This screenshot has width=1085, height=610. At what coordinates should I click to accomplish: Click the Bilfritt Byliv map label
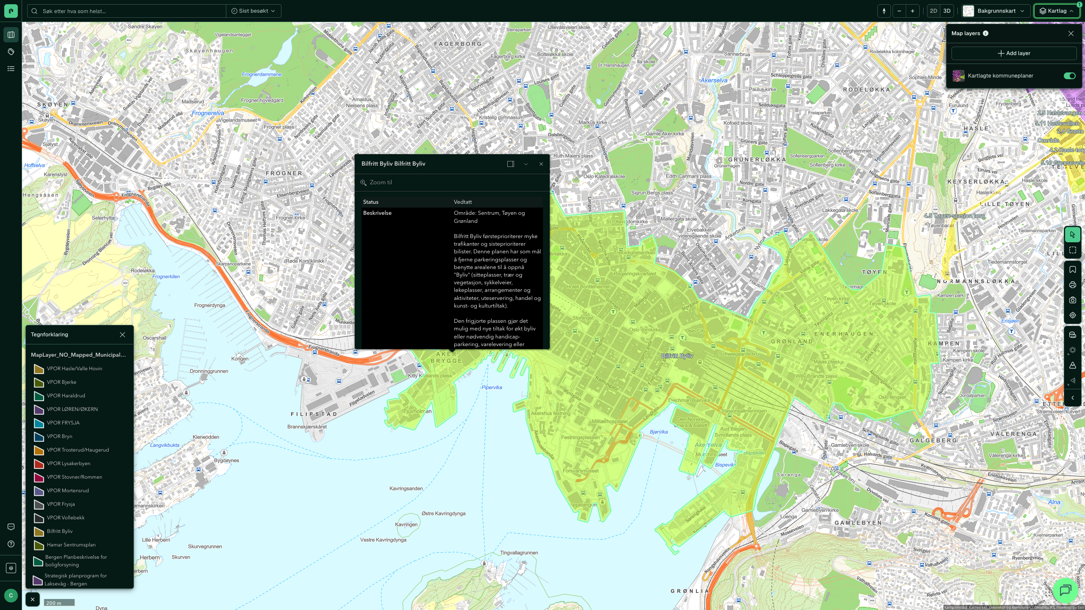point(677,356)
